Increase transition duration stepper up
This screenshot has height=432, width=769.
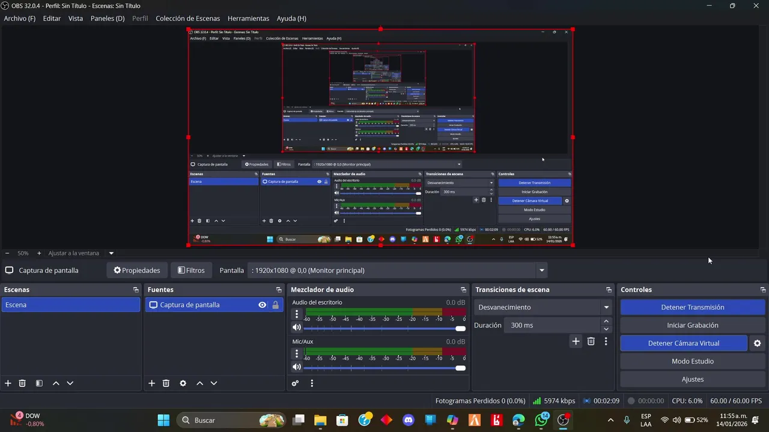pos(606,322)
